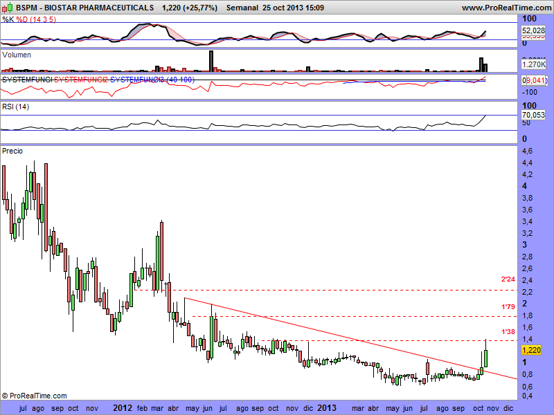Click the 1'79 resistance level label
554x415 pixels.
508,307
